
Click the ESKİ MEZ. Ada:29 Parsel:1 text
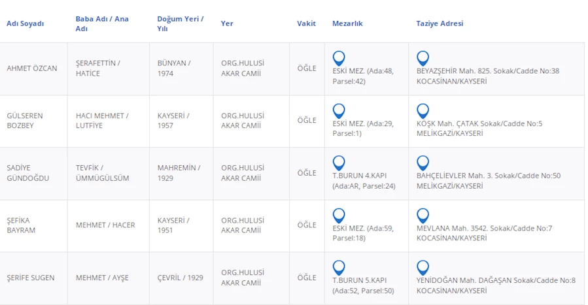[363, 128]
